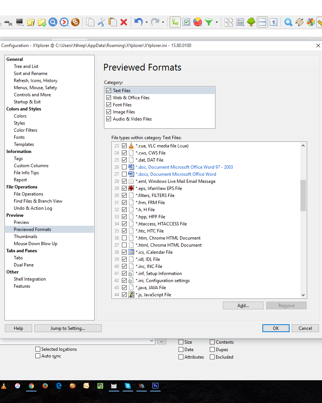This screenshot has height=403, width=322.
Task: Click the red X Delete icon
Action: pyautogui.click(x=124, y=22)
